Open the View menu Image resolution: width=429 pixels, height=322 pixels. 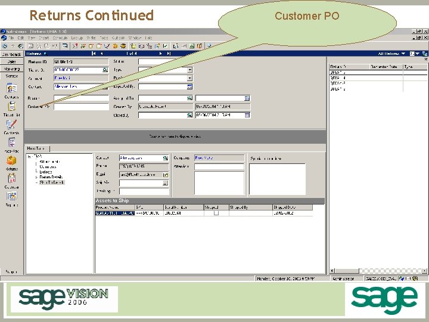tap(32, 38)
